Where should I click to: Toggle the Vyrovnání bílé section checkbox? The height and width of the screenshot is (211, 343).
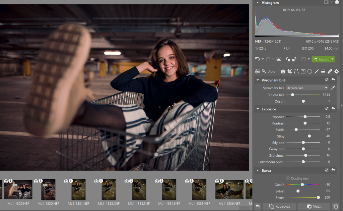(x=327, y=80)
